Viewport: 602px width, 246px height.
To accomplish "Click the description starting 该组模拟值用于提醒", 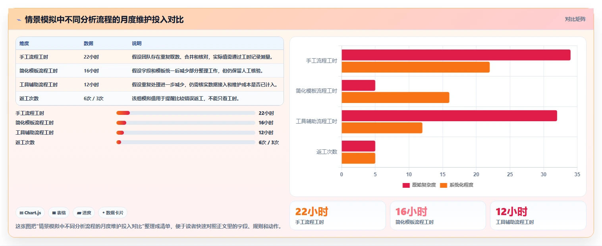I will click(x=185, y=99).
